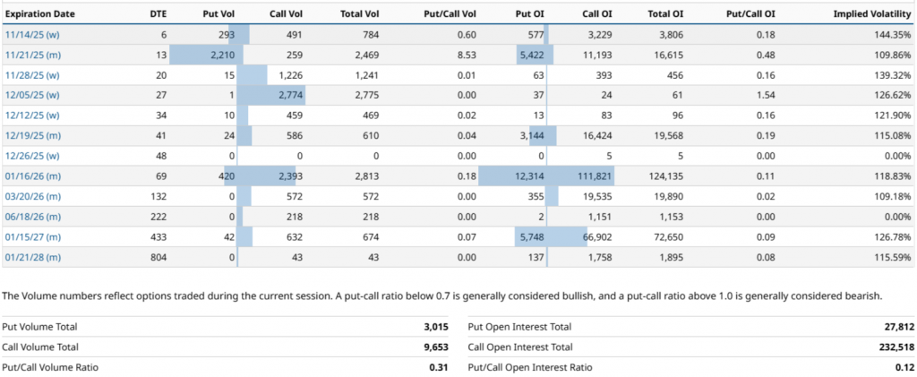Viewport: 917px width, 377px height.
Task: Sort table by Put Vol header
Action: pos(218,14)
